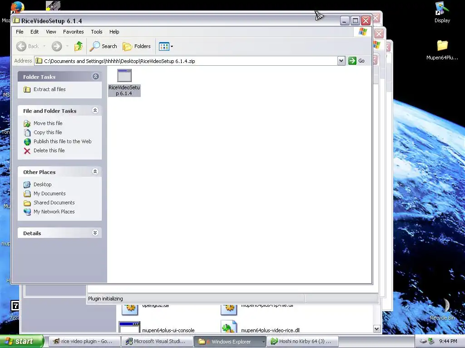Open My Documents in Other Places
The image size is (465, 348).
pyautogui.click(x=49, y=193)
